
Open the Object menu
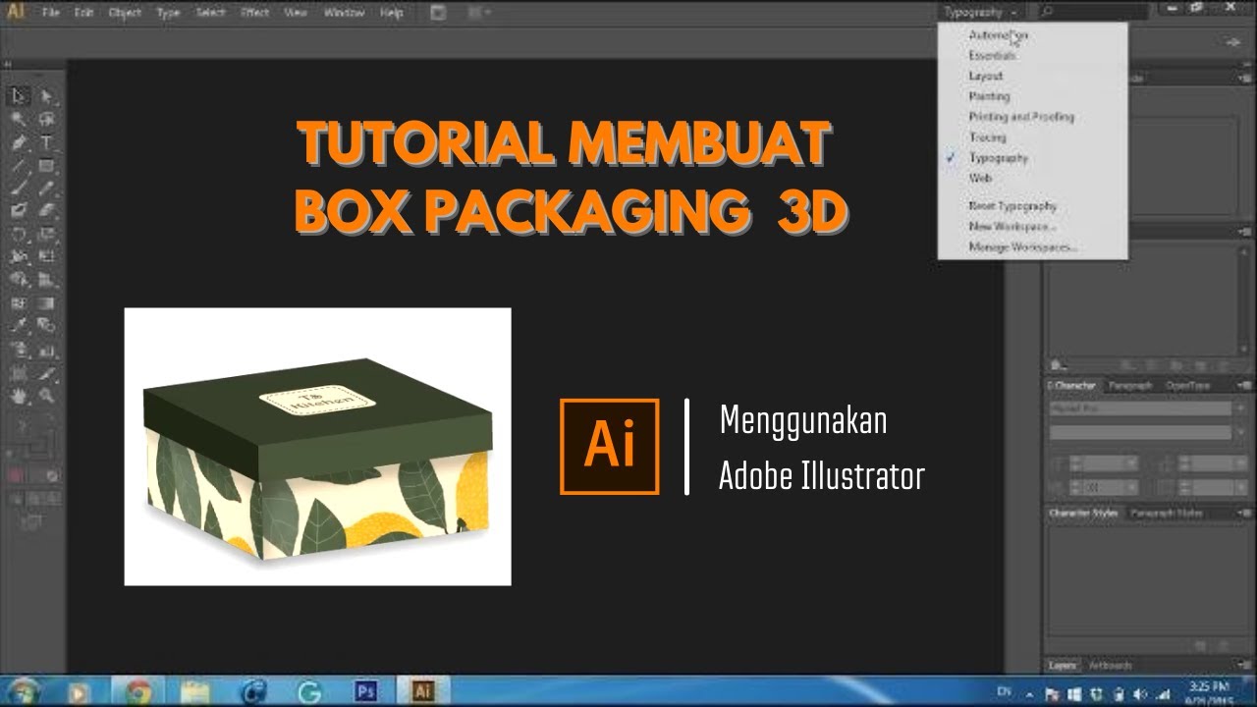125,13
